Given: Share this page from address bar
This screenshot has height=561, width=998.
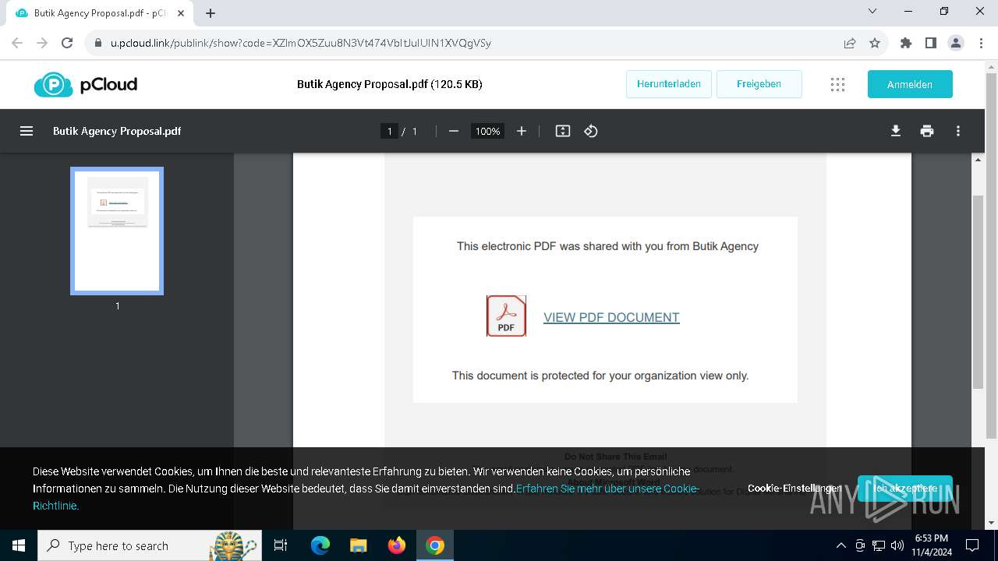Looking at the screenshot, I should [x=850, y=43].
